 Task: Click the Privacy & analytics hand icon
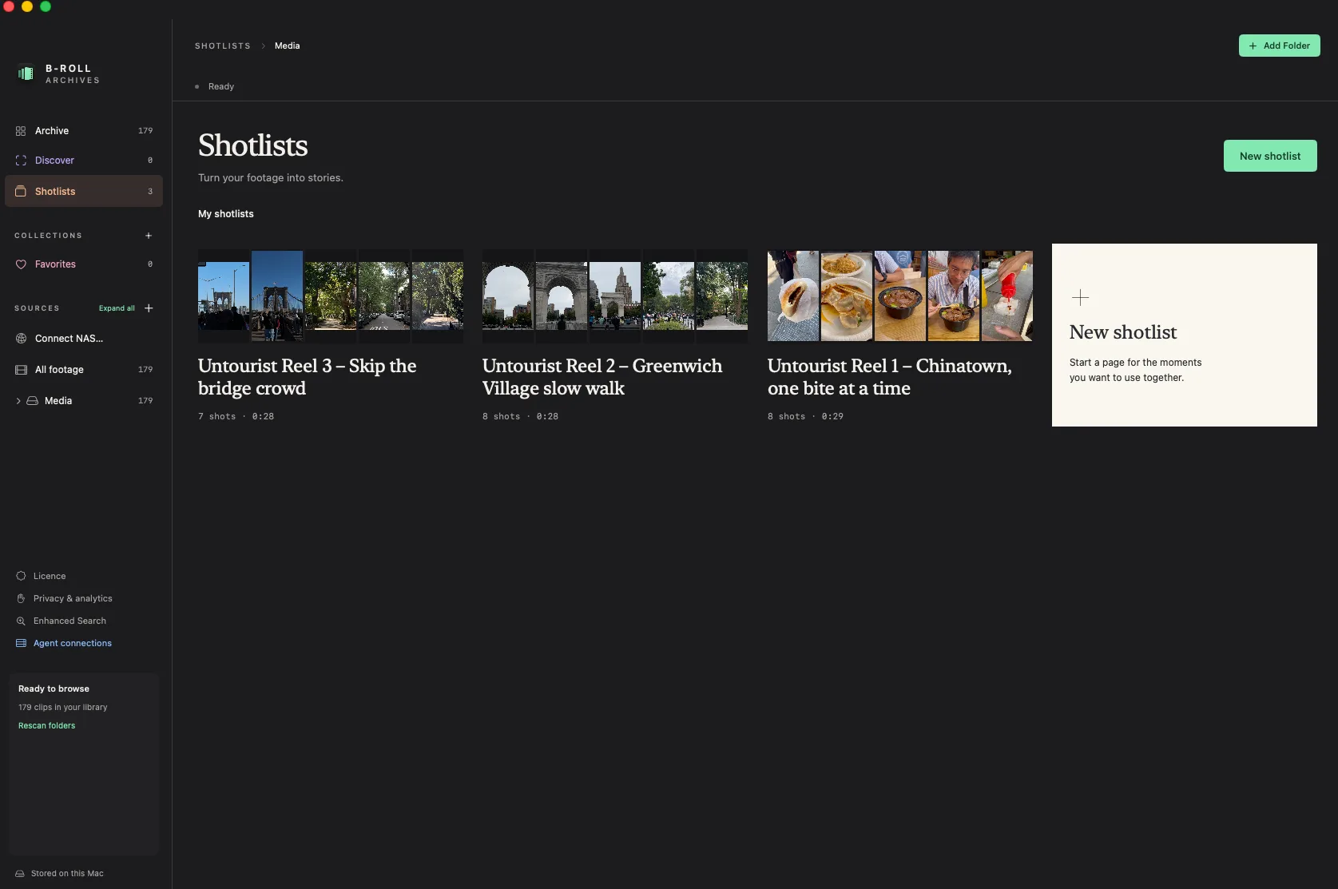click(x=21, y=598)
